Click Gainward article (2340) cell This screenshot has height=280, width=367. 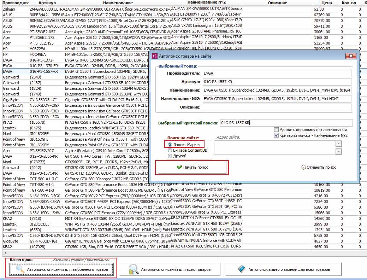click(47, 77)
